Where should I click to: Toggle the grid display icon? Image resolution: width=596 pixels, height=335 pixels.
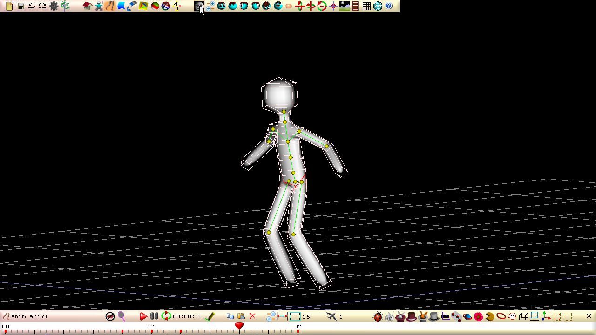366,6
